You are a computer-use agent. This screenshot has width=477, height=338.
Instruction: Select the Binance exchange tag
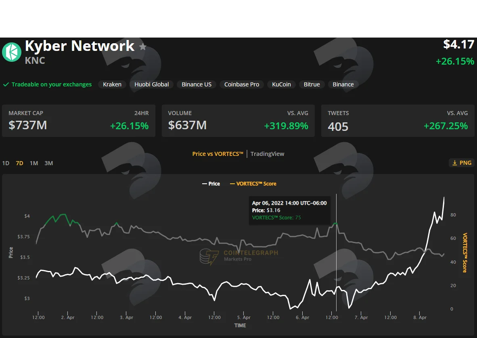coord(343,84)
